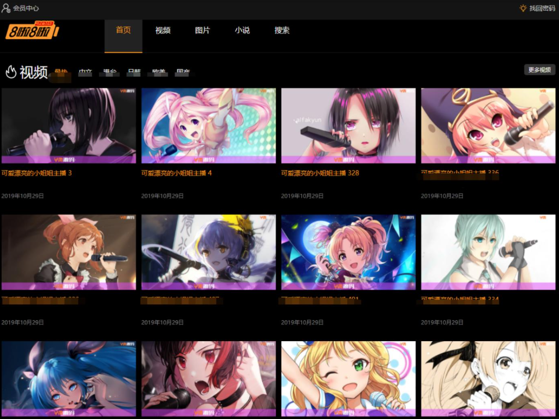Go to the 图片 navigation tab

pyautogui.click(x=202, y=30)
